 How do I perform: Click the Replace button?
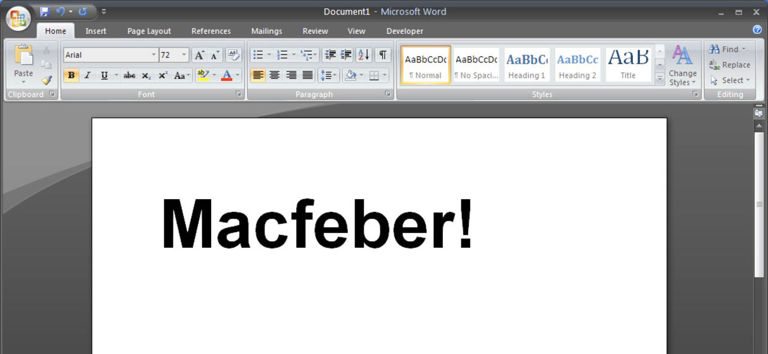(730, 65)
